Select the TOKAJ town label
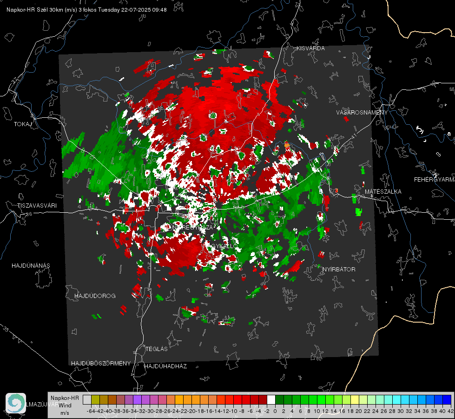 pyautogui.click(x=23, y=124)
